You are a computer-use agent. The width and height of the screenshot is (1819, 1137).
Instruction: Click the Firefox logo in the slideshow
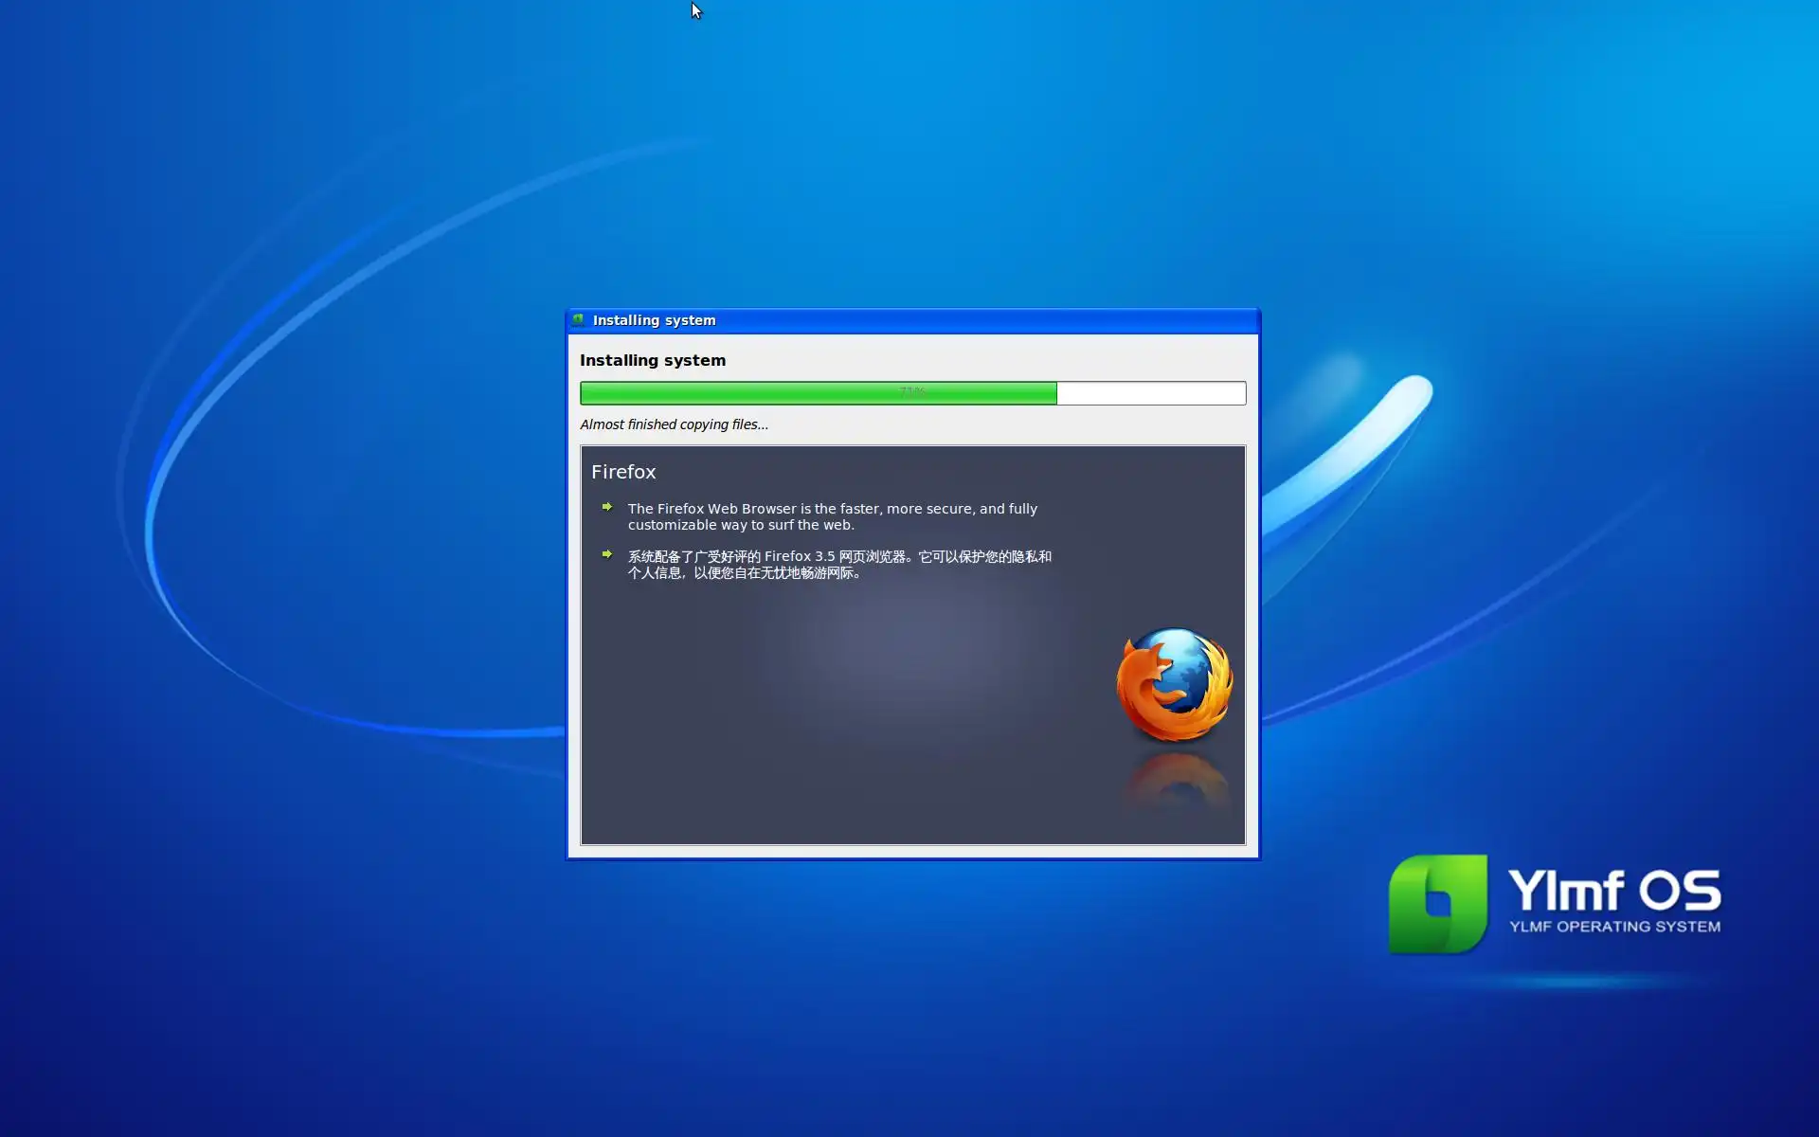[1174, 684]
